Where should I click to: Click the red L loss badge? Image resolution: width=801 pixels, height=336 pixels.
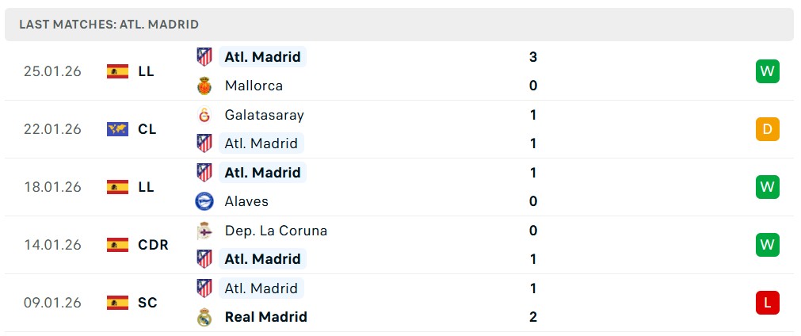click(767, 303)
